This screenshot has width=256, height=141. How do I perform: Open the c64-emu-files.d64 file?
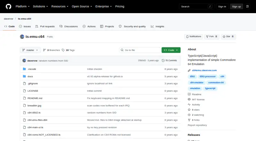click(x=37, y=120)
